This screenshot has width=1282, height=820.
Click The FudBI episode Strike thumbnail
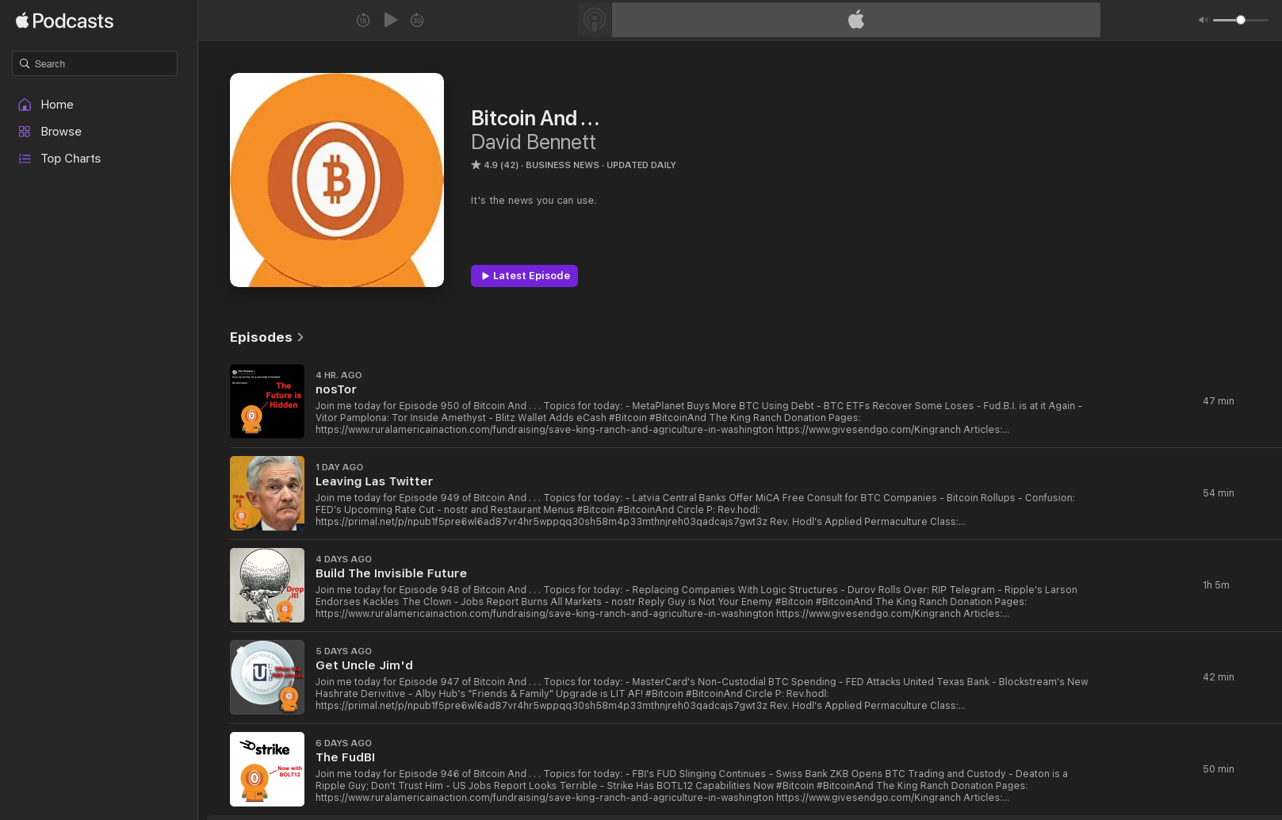click(267, 769)
